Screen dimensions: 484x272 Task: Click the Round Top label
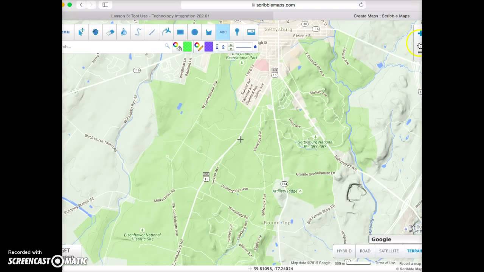277,223
